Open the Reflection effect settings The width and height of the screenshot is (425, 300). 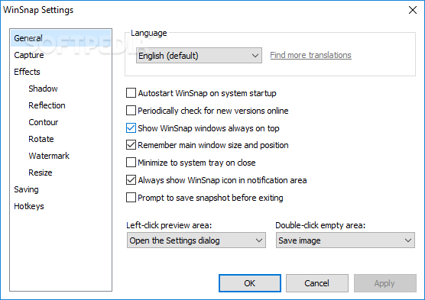47,105
